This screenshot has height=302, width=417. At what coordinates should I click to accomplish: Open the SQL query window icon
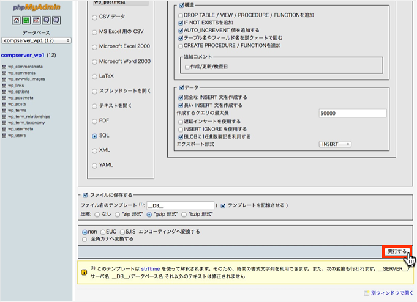[x=36, y=20]
